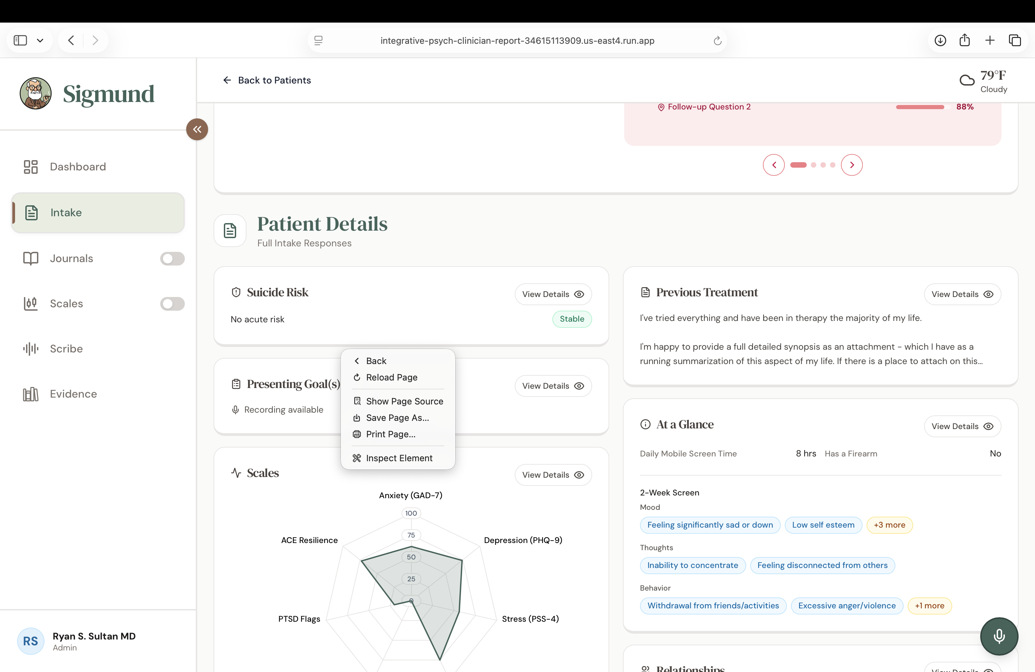View Details for Previous Treatment

[x=962, y=294]
